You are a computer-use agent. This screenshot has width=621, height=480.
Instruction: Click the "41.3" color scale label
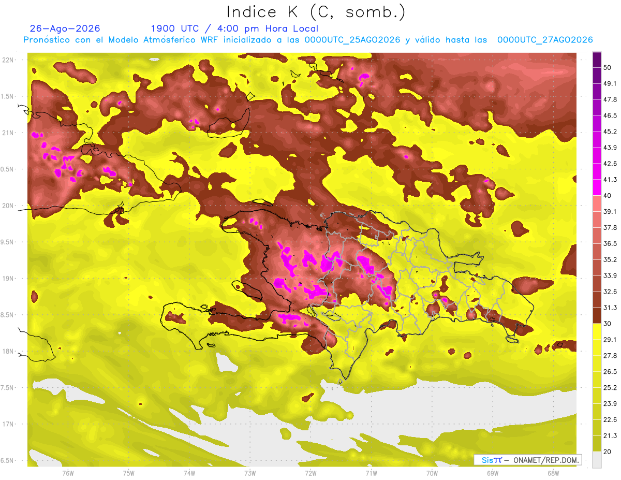coord(610,180)
